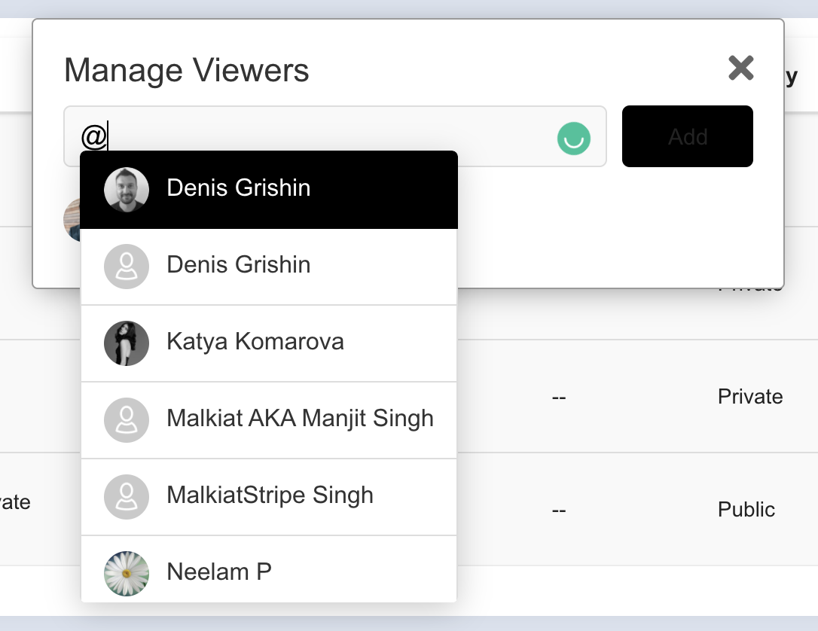Select Malkiat AKA Manjit Singh name
The width and height of the screenshot is (818, 631).
(300, 419)
